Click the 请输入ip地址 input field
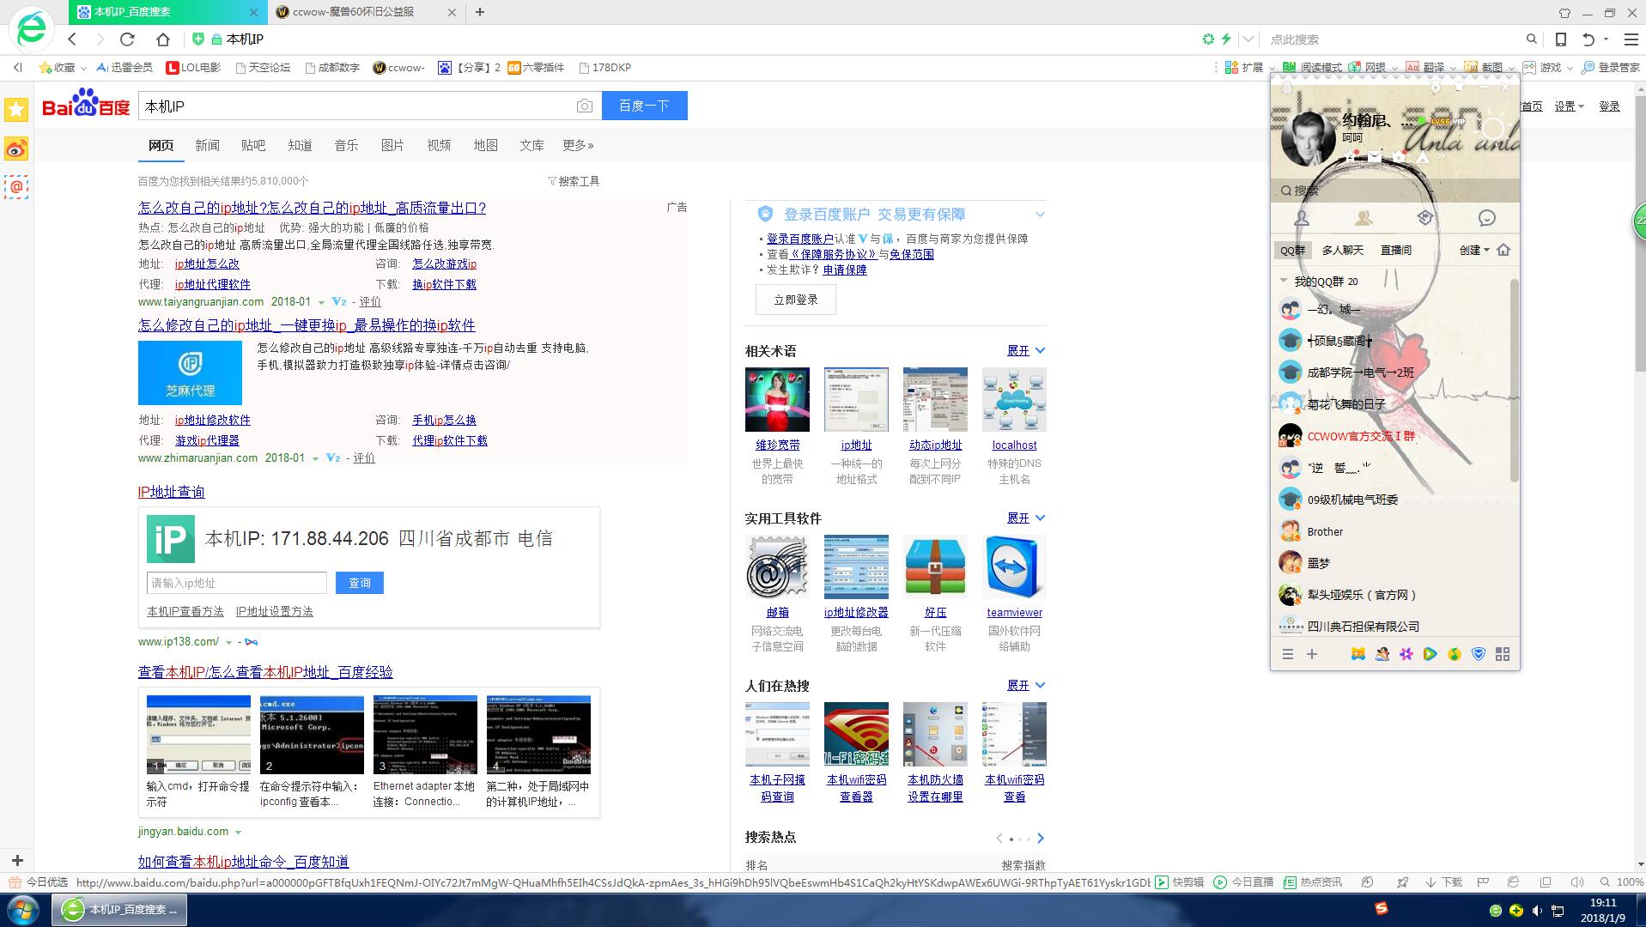This screenshot has height=927, width=1646. tap(236, 583)
